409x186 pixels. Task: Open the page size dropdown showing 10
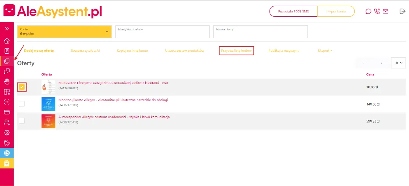click(398, 63)
